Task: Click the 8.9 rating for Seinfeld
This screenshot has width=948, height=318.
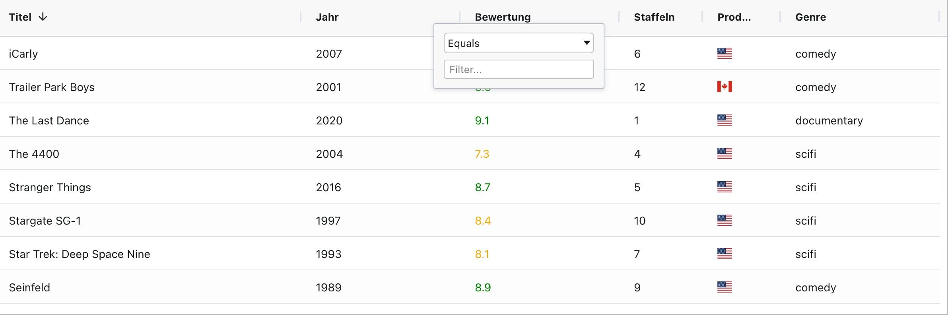Action: (x=483, y=287)
